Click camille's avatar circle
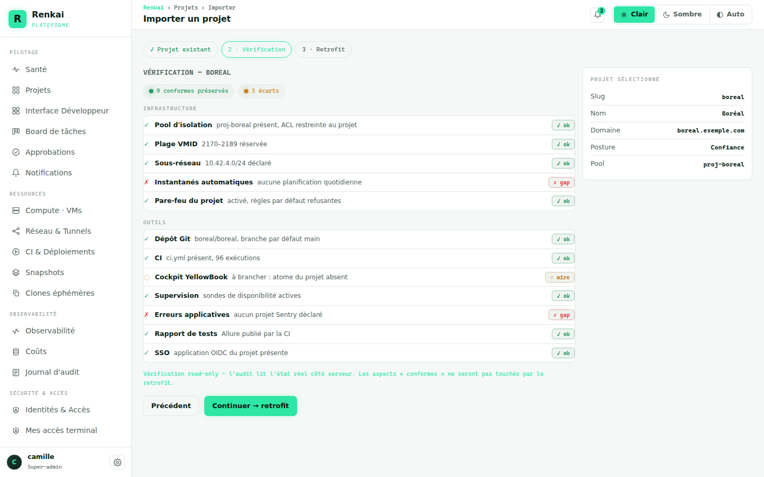The image size is (764, 477). tap(14, 462)
